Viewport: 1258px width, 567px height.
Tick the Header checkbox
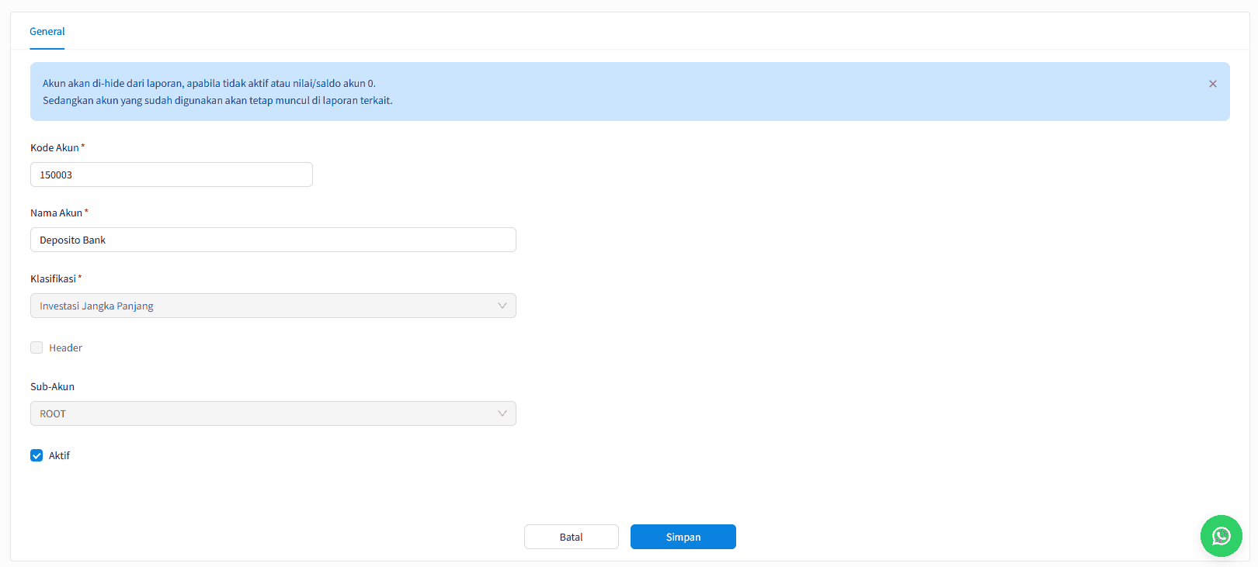tap(36, 347)
